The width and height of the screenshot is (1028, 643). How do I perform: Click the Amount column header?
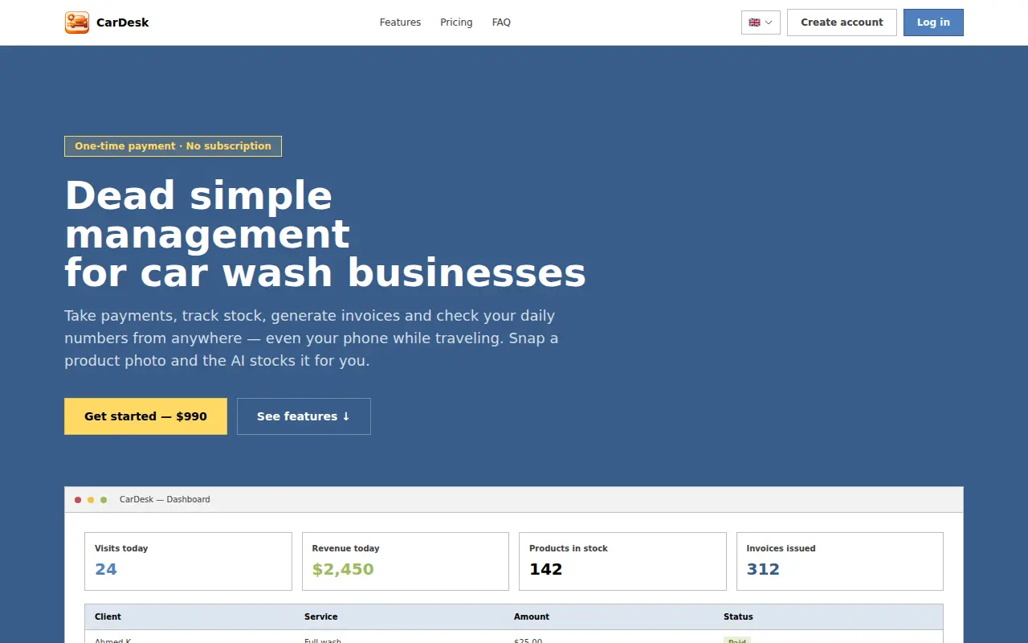click(x=532, y=616)
